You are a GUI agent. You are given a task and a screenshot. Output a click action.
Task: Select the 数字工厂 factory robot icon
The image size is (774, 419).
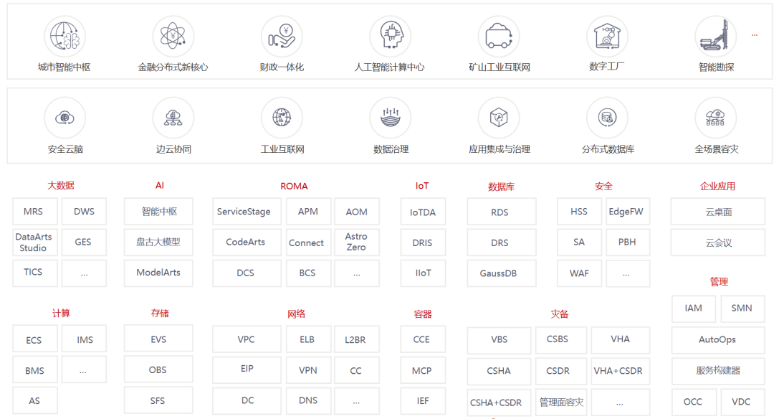pyautogui.click(x=607, y=36)
